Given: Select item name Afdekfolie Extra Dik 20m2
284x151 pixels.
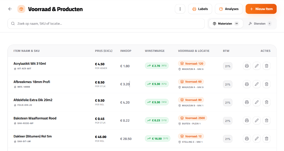Looking at the screenshot, I should pos(33,100).
